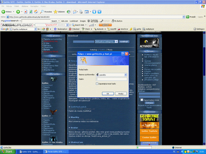
Task: Click the Przejdź go button
Action: [191, 17]
